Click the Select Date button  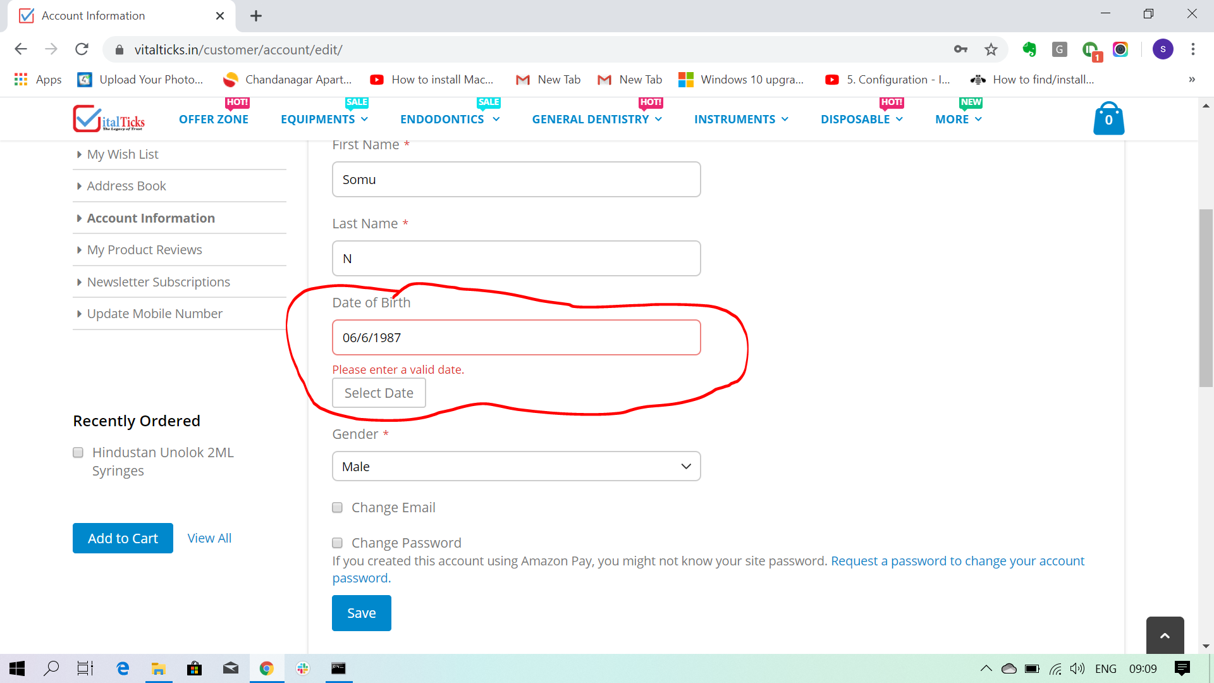click(378, 393)
